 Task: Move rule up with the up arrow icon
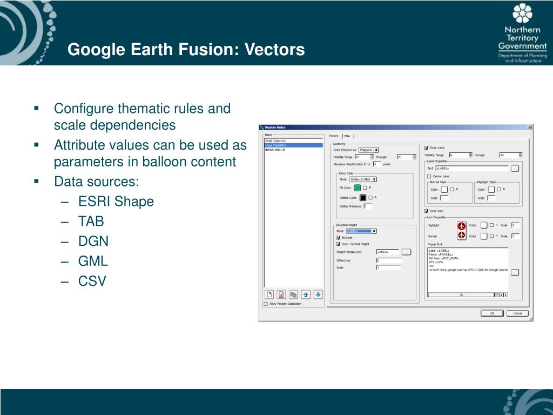(x=306, y=294)
